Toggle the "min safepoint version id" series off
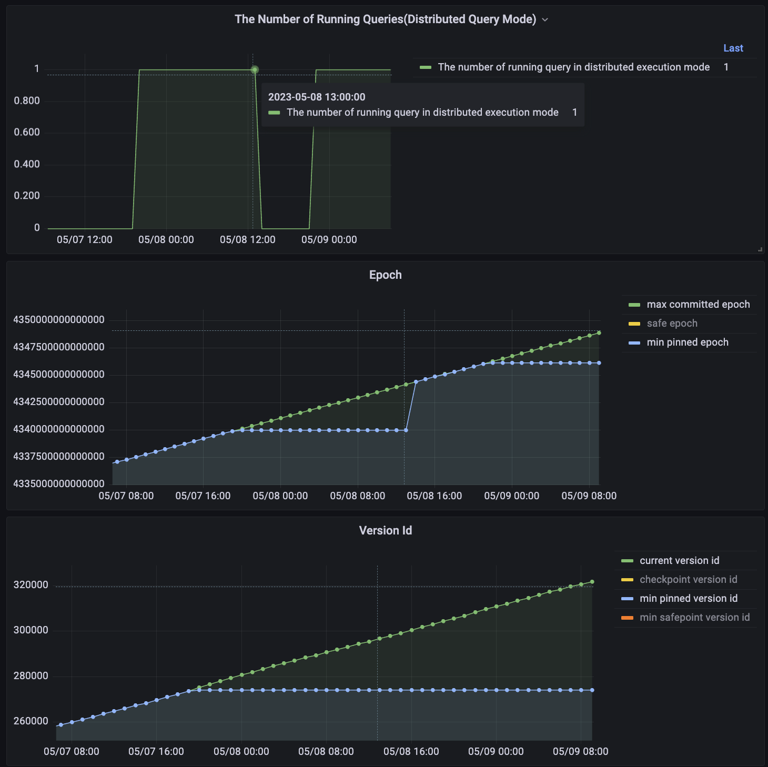This screenshot has width=768, height=767. tap(694, 617)
